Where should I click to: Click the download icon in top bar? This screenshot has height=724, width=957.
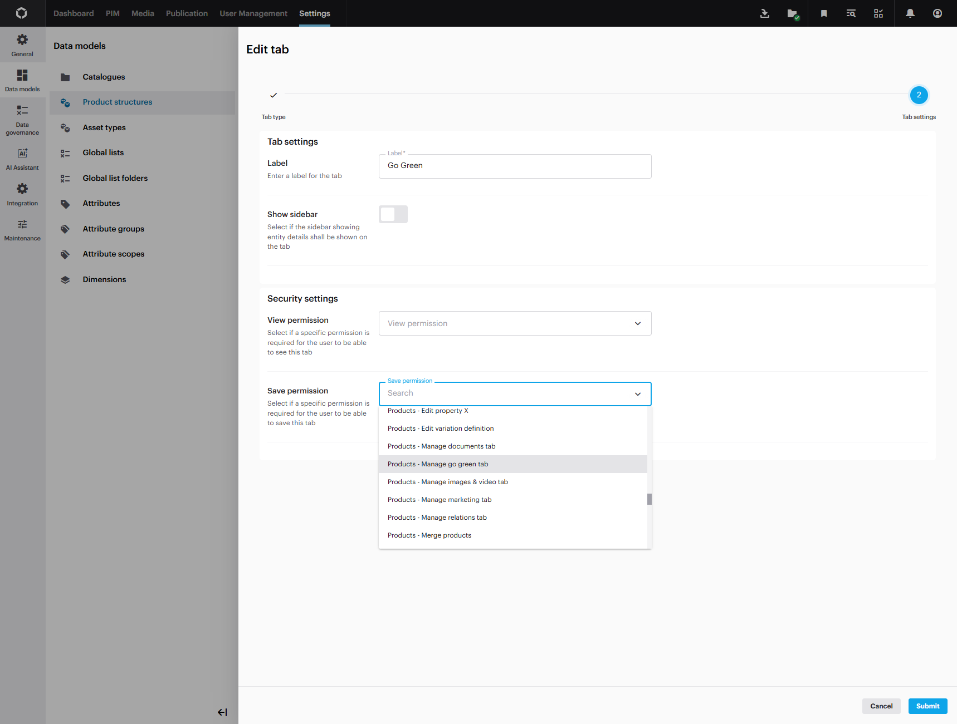pyautogui.click(x=765, y=13)
